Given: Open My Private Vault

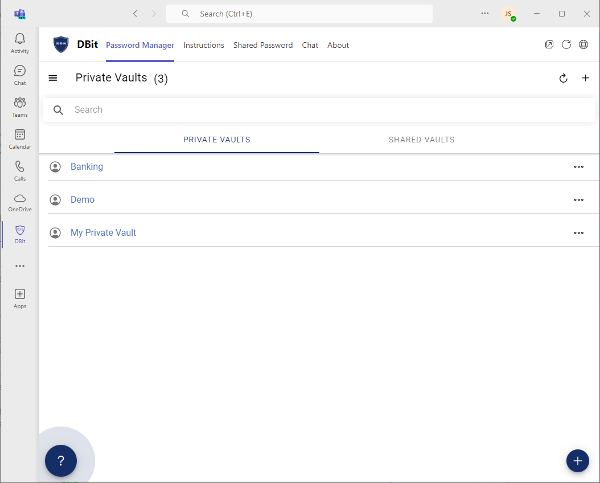Looking at the screenshot, I should coord(103,232).
